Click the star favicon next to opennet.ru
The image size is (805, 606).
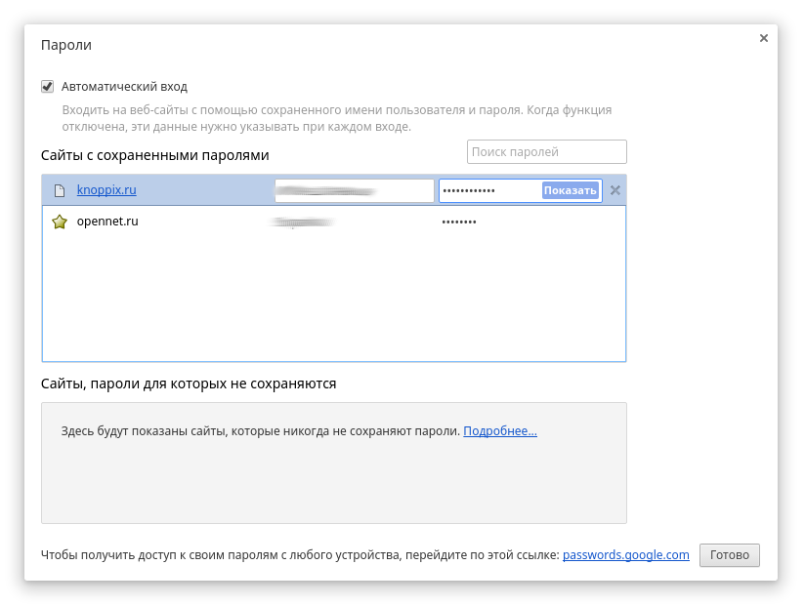[x=60, y=222]
